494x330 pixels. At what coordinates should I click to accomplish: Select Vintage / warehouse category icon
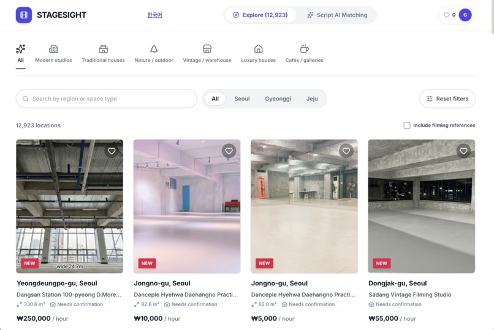pos(207,49)
